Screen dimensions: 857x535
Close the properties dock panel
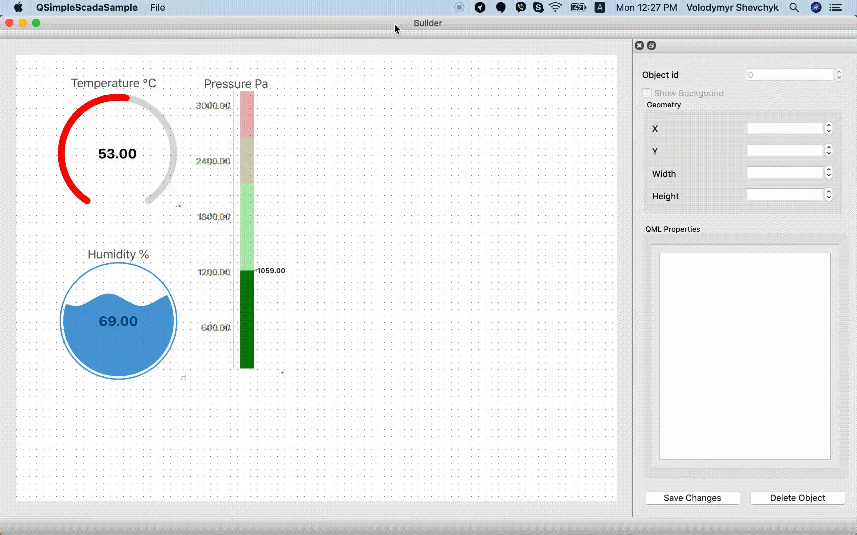pyautogui.click(x=639, y=46)
